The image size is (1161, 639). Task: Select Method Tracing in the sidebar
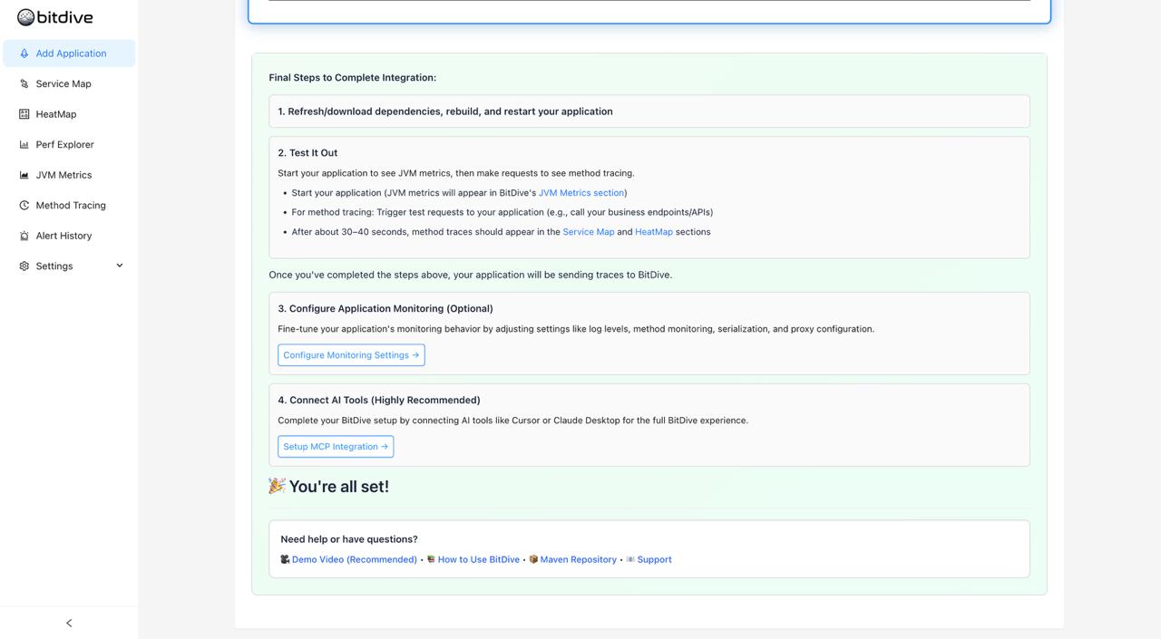(69, 206)
